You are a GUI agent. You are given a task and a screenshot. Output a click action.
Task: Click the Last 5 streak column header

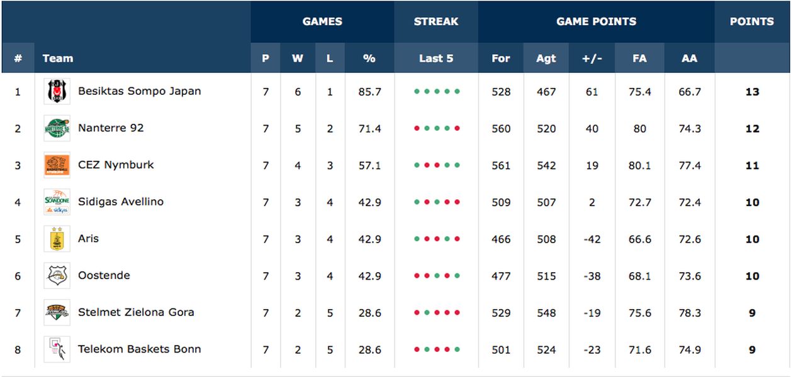click(x=436, y=58)
